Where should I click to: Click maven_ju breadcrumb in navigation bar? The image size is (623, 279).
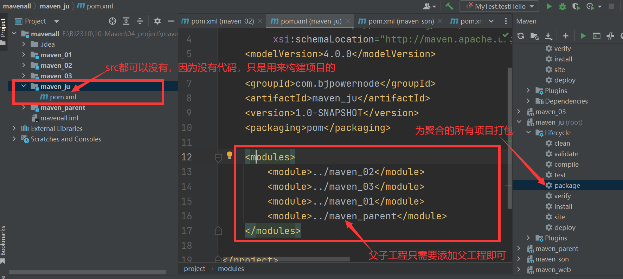(54, 6)
